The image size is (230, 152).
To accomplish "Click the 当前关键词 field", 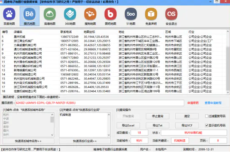I will coord(180,141).
